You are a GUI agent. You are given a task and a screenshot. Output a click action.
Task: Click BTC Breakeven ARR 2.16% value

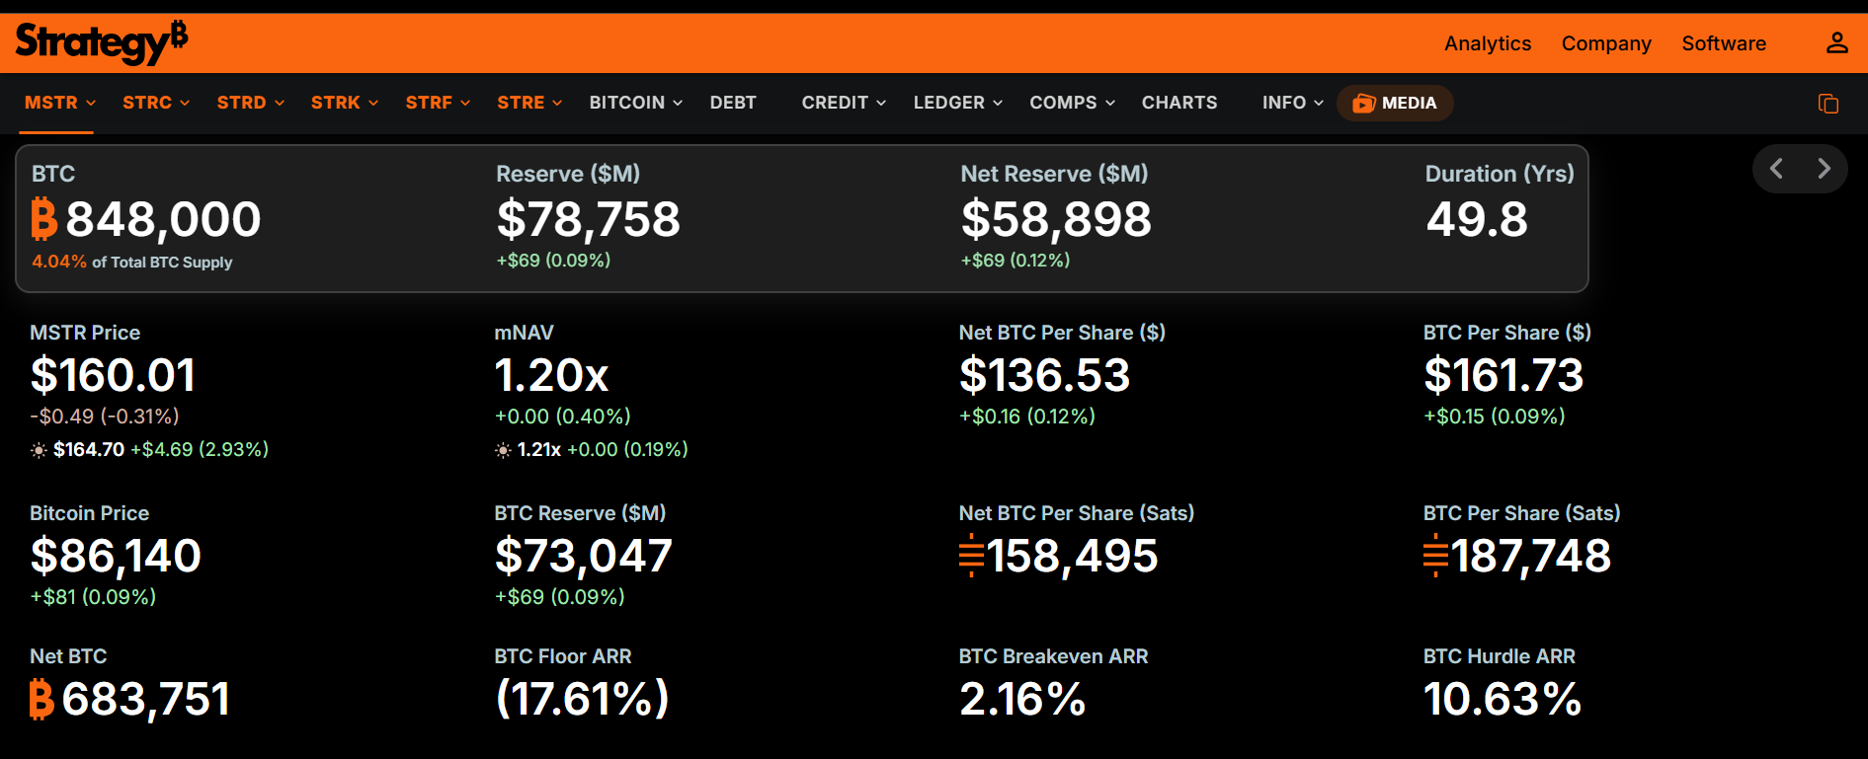coord(1022,699)
